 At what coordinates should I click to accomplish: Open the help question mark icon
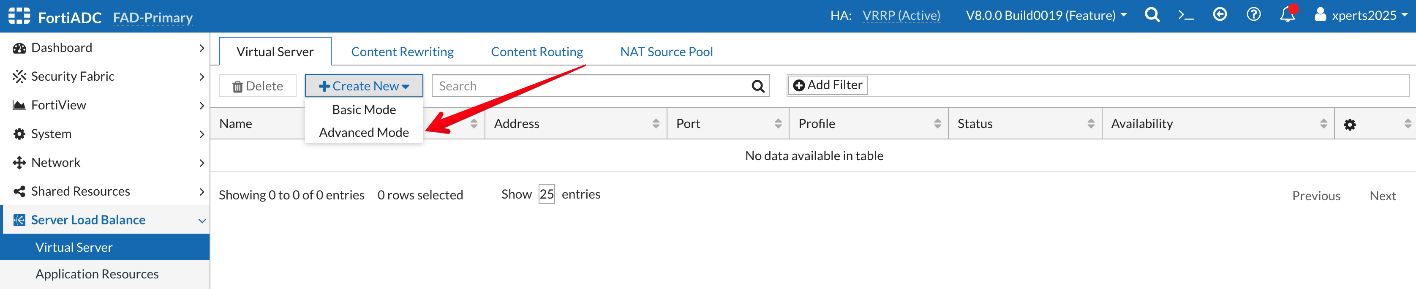coord(1253,15)
